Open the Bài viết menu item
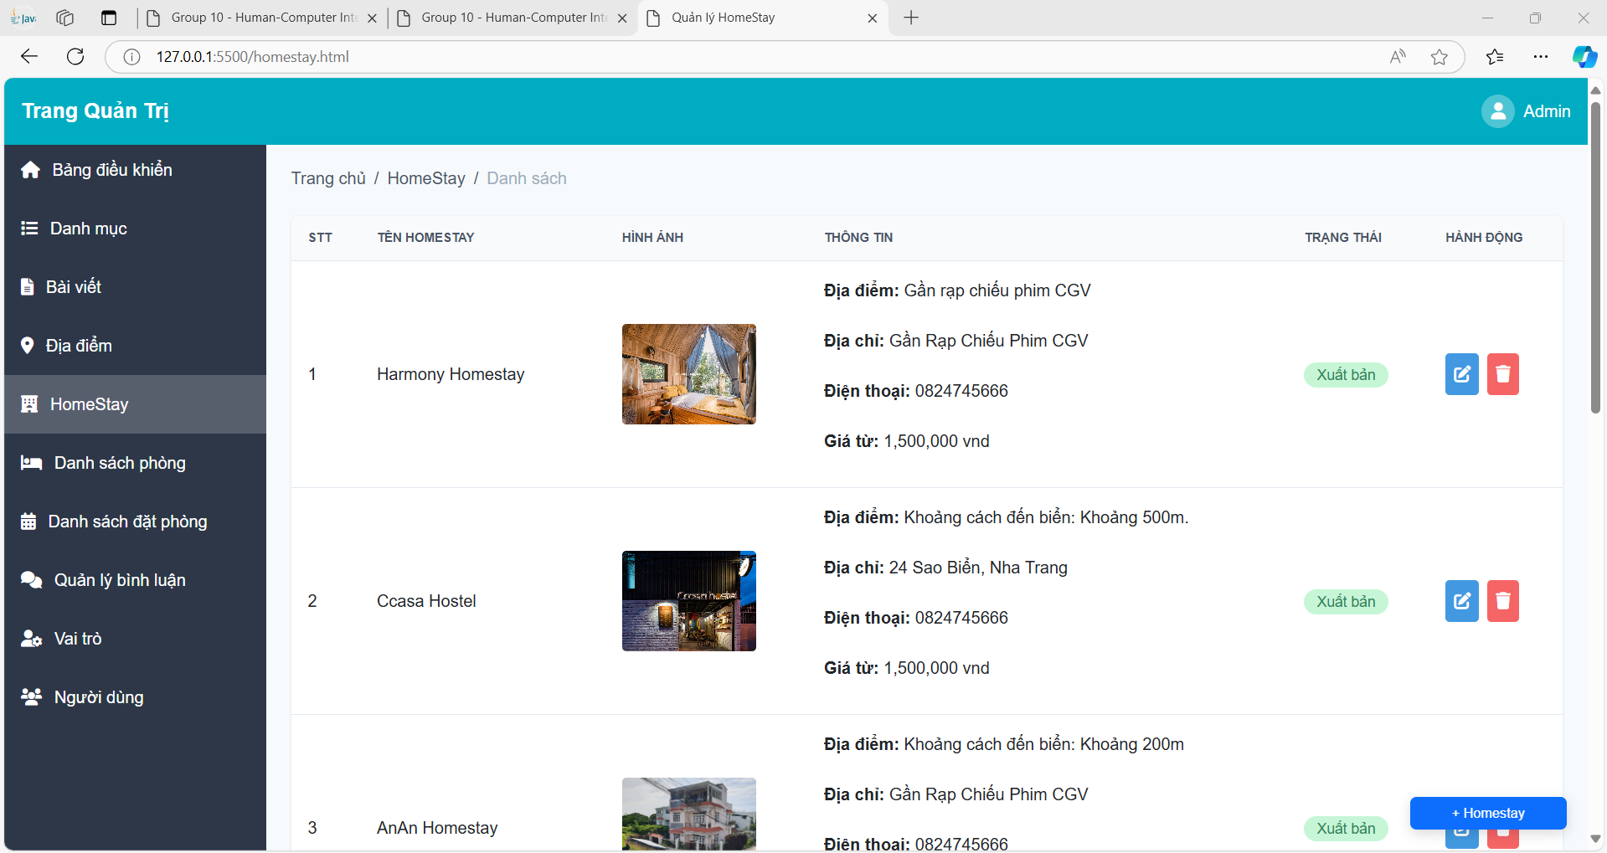Viewport: 1607px width, 853px height. (x=135, y=287)
